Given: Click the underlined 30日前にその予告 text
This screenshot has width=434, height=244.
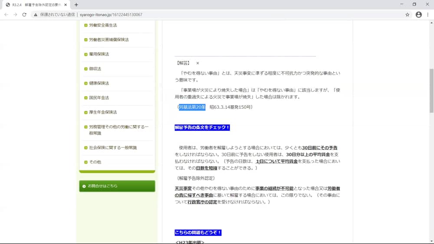Looking at the screenshot, I should 320,148.
